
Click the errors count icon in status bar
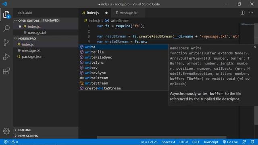[6, 142]
